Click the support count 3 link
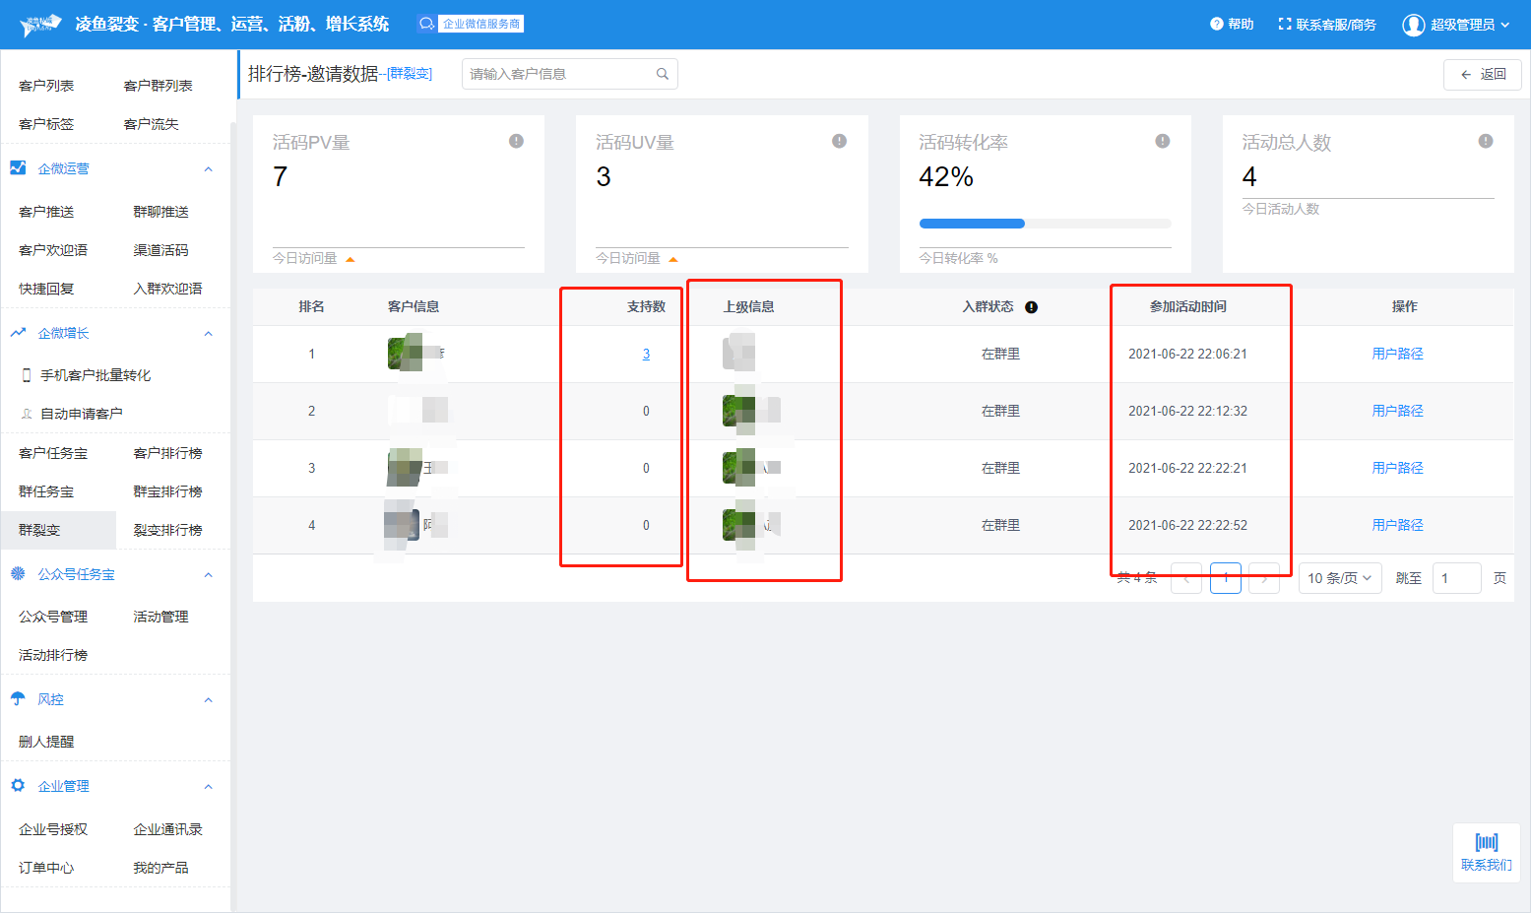Screen dimensions: 1531x913 click(x=646, y=354)
